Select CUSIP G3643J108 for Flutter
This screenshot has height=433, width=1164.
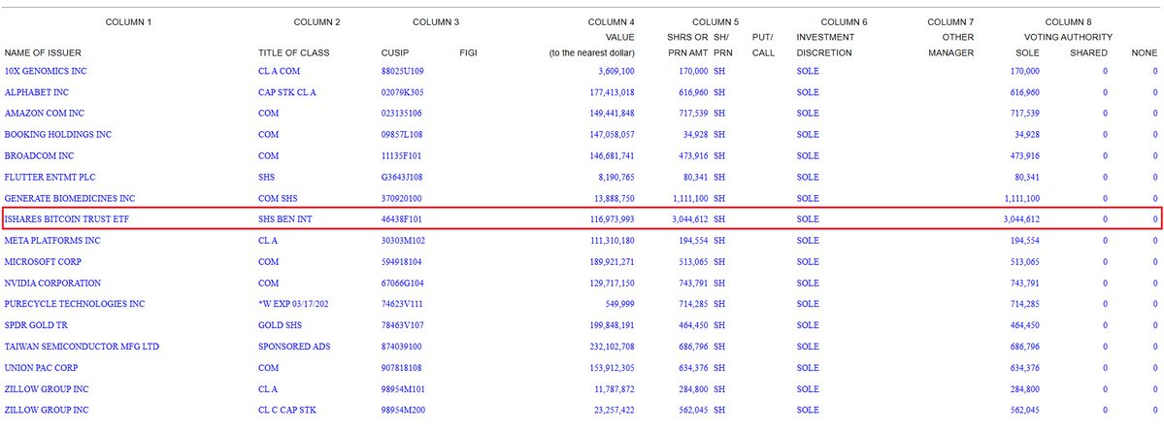click(x=402, y=177)
